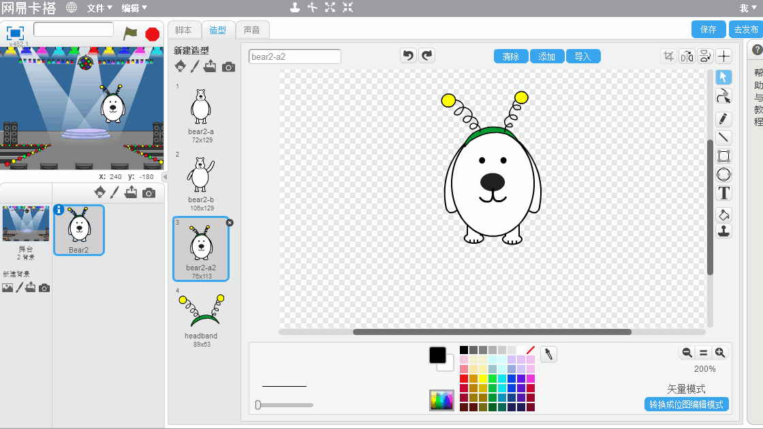Upload costume from file
Viewport: 763px width, 429px height.
[x=210, y=66]
